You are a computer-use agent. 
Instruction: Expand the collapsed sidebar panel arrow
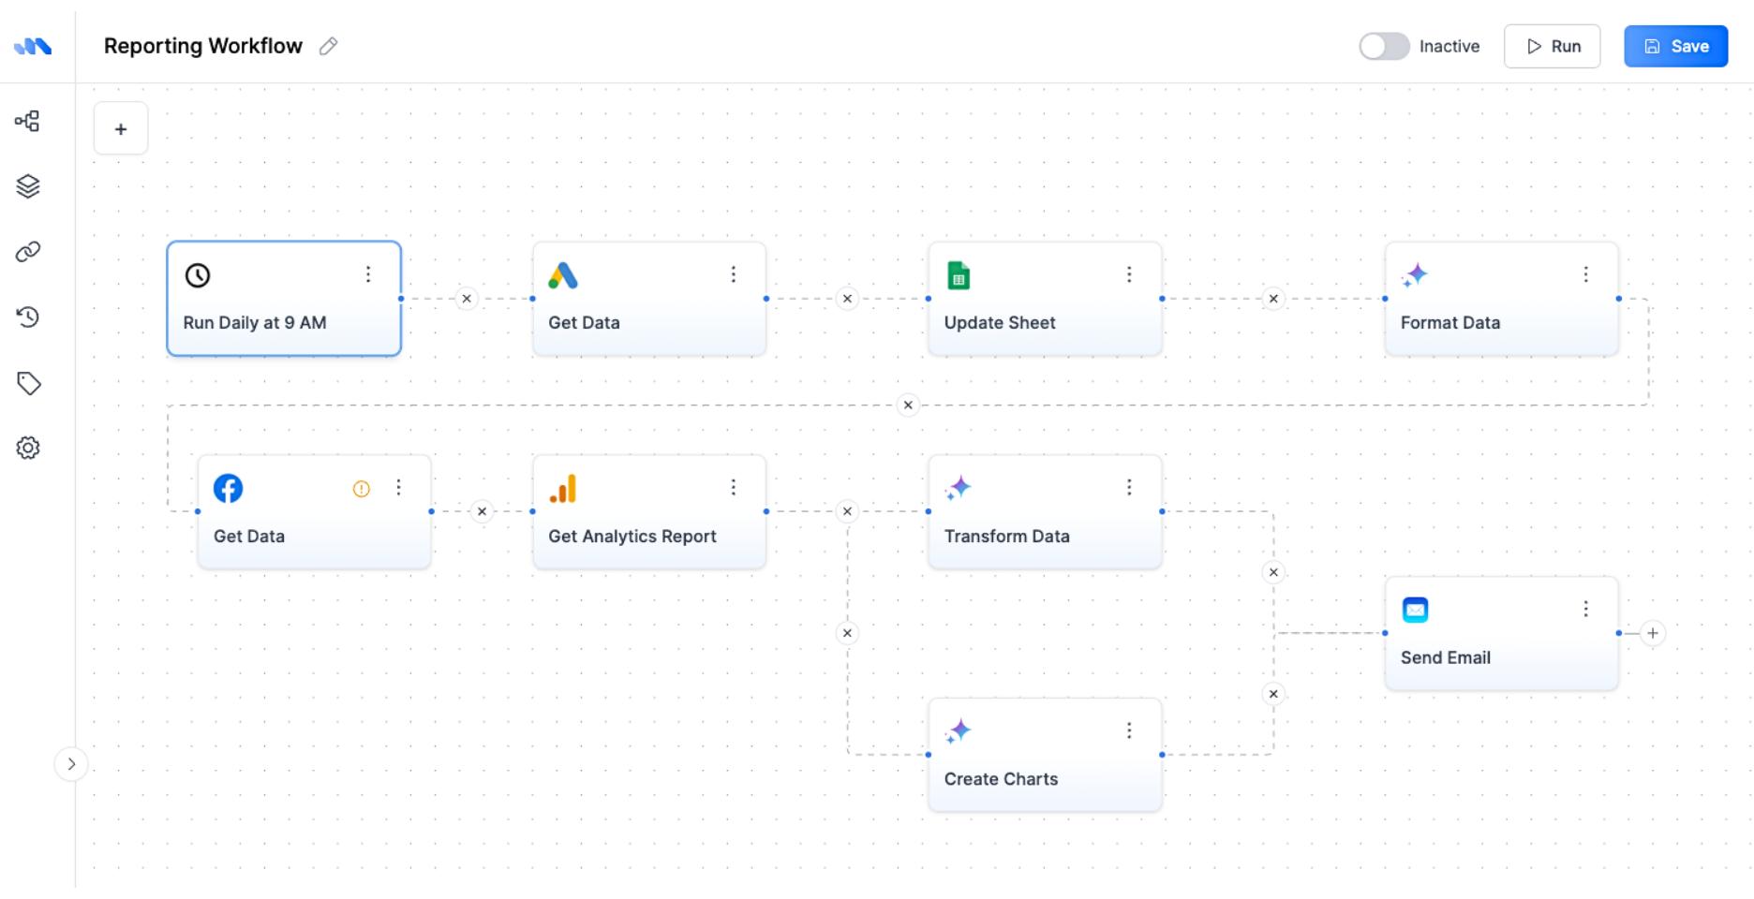(x=71, y=764)
